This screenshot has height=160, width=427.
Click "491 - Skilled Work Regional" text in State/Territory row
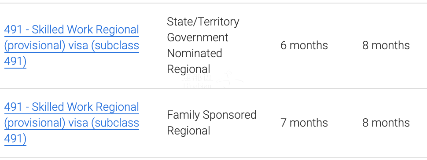pyautogui.click(x=72, y=29)
